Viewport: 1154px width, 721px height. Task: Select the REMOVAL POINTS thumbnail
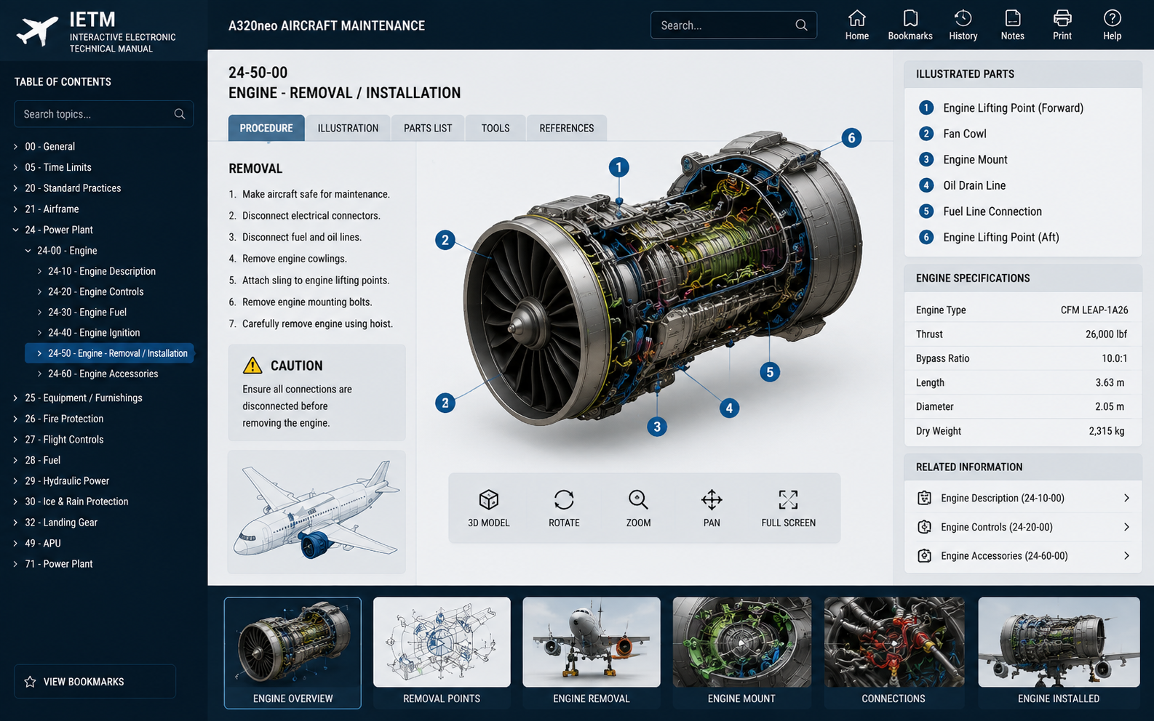pos(442,653)
